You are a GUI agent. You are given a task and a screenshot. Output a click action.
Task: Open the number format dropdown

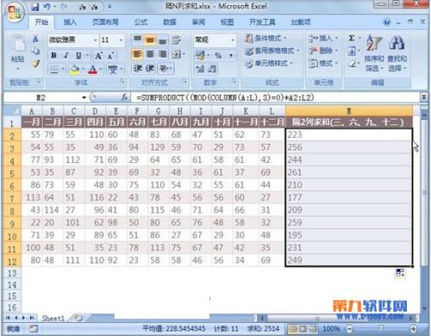pyautogui.click(x=232, y=40)
